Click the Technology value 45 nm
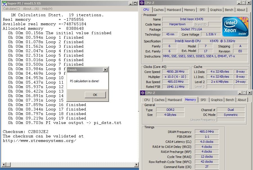 pos(170,34)
